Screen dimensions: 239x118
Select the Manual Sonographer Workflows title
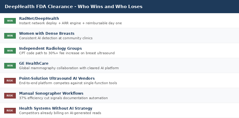[x=51, y=93]
